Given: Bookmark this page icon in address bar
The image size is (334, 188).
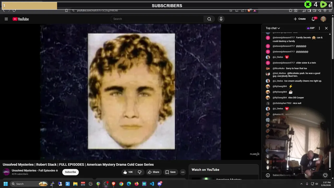Looking at the screenshot, I should tap(66, 10).
